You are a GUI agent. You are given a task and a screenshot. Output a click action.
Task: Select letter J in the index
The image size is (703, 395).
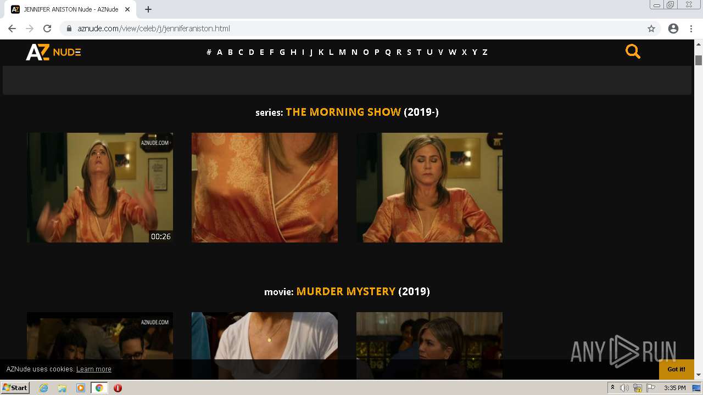click(311, 52)
